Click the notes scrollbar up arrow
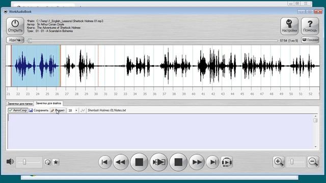The height and width of the screenshot is (183, 326). pos(315,116)
